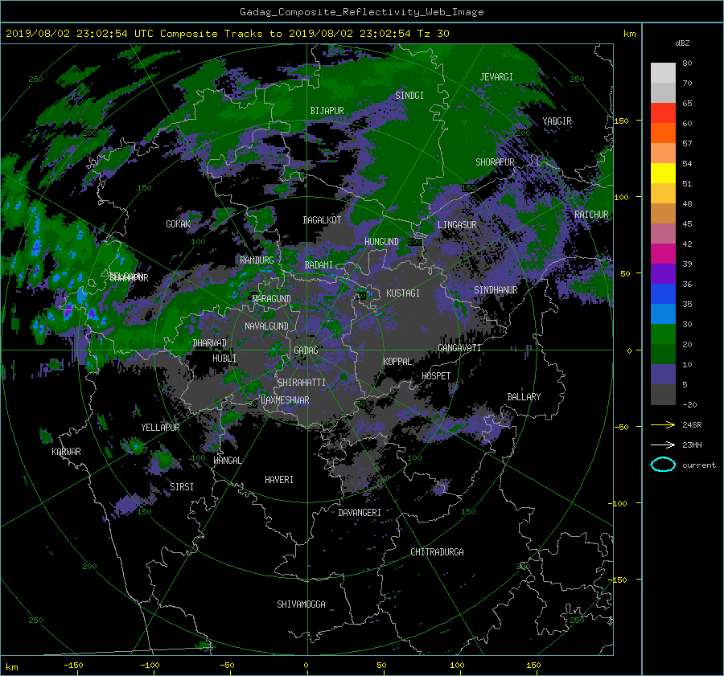The image size is (724, 676).
Task: Click the KARWAR city label
Action: coord(66,452)
